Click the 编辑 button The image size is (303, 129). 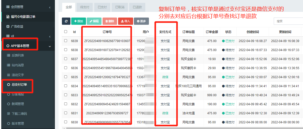pyautogui.click(x=94, y=21)
